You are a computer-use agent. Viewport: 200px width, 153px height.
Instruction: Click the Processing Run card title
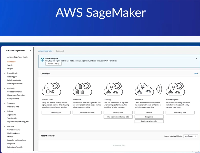tap(172, 100)
